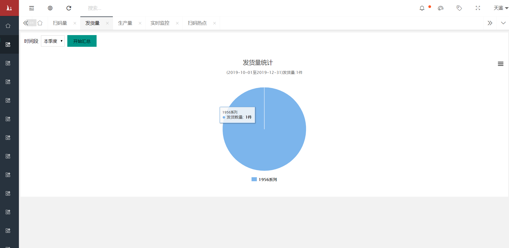The width and height of the screenshot is (509, 248).
Task: Go to home via sidebar house icon
Action: coord(8,26)
